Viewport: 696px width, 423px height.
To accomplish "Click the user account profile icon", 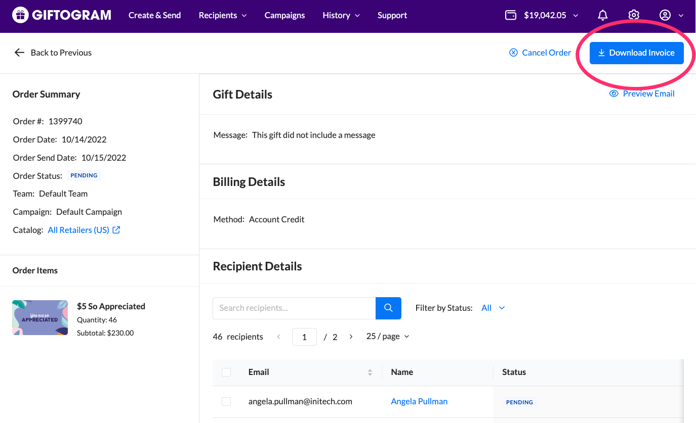I will [x=665, y=15].
